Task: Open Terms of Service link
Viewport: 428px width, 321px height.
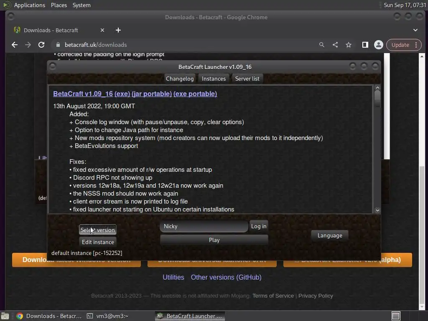Action: 273,296
